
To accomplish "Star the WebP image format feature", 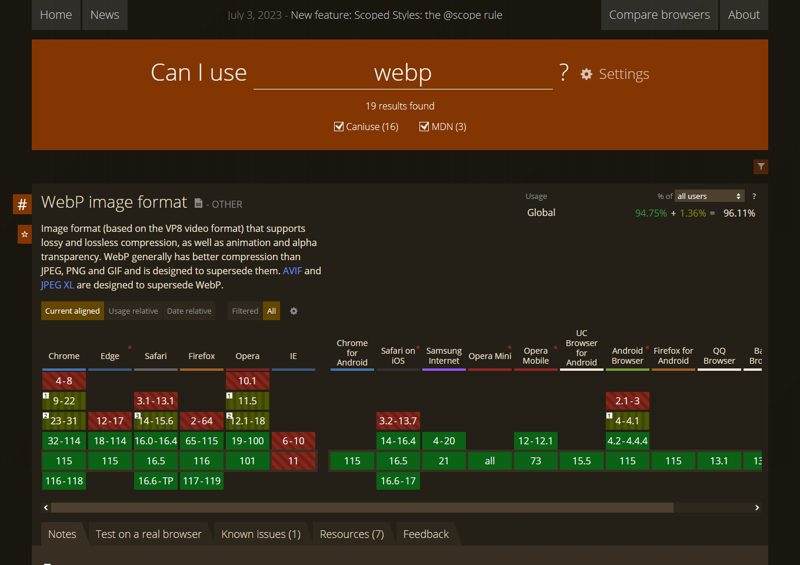I will [25, 234].
